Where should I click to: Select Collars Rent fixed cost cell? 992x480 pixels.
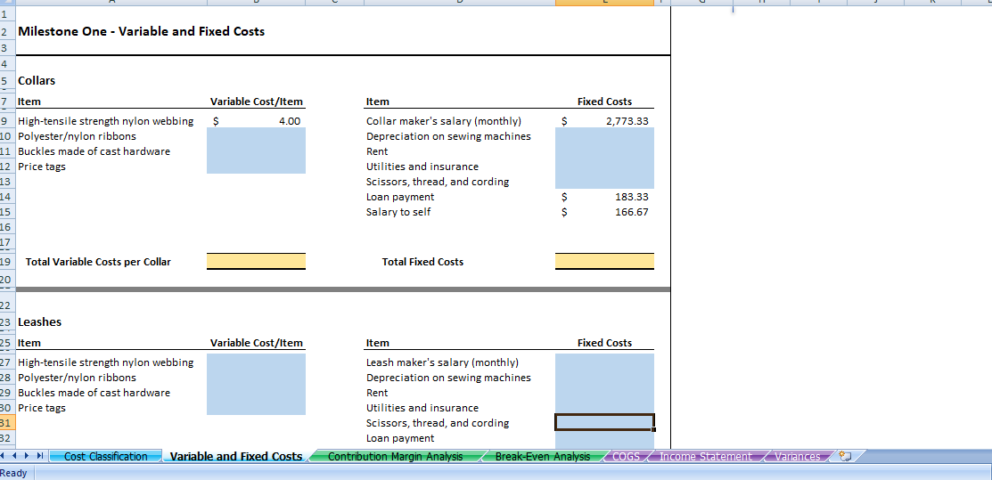coord(605,151)
